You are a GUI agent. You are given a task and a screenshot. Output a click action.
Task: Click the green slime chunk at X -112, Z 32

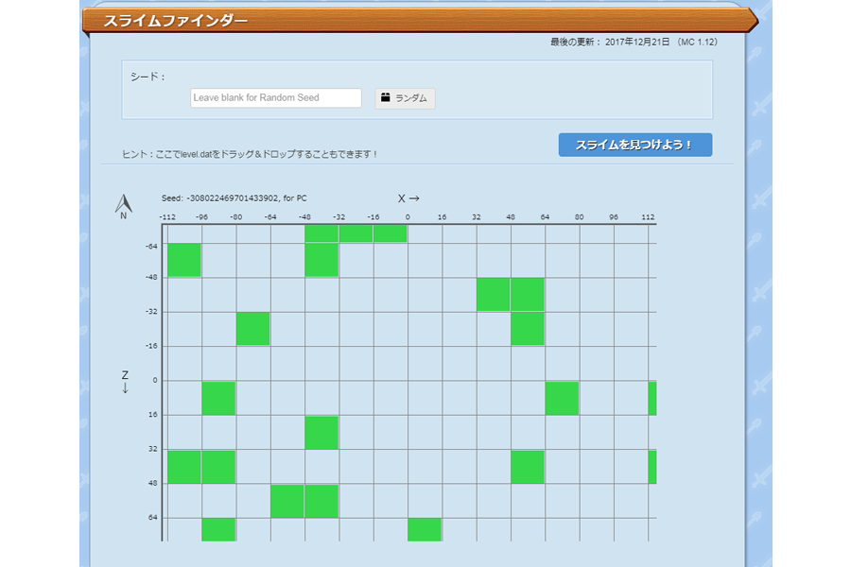184,467
